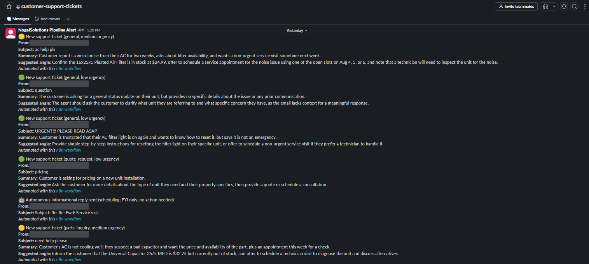Click the 1:20 PM message timestamp
This screenshot has height=264, width=589.
(94, 30)
